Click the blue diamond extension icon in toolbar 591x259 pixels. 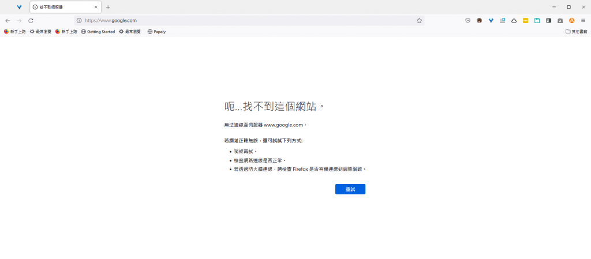[491, 21]
